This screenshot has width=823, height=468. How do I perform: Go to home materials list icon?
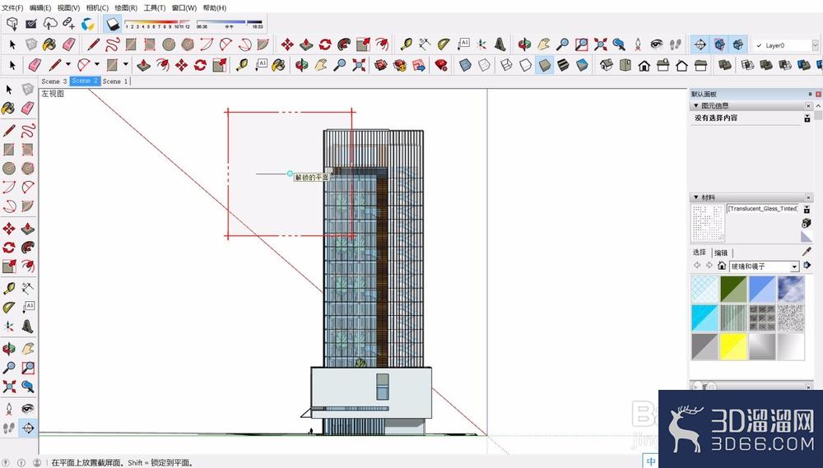click(x=722, y=266)
